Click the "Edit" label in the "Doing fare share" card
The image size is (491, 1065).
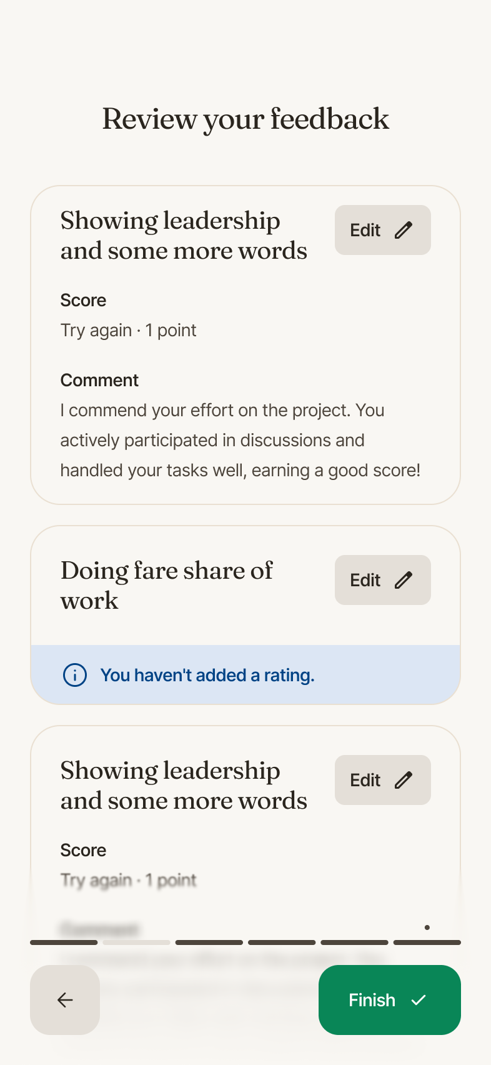tap(365, 580)
